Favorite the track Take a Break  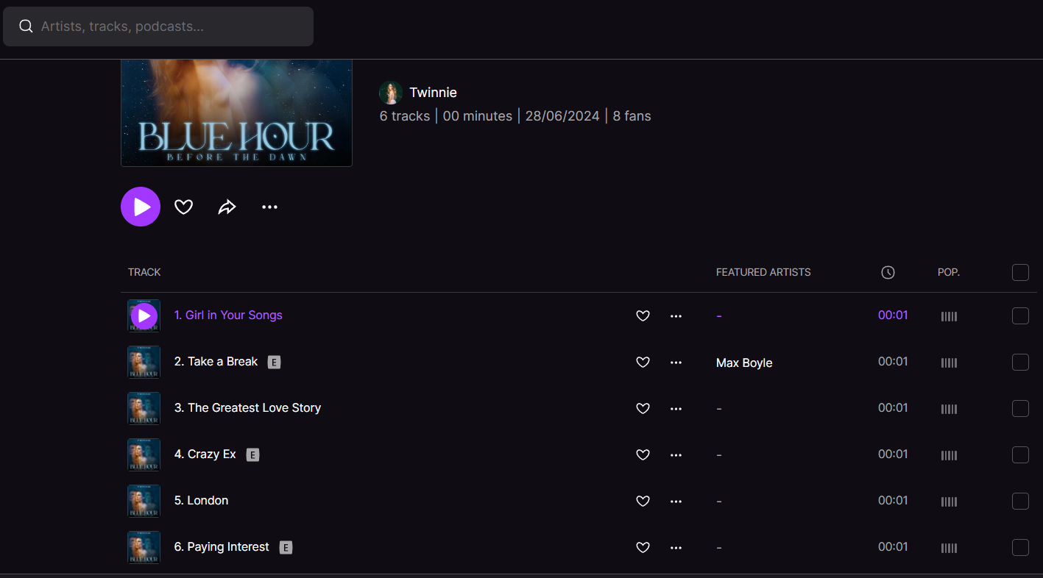pos(643,363)
